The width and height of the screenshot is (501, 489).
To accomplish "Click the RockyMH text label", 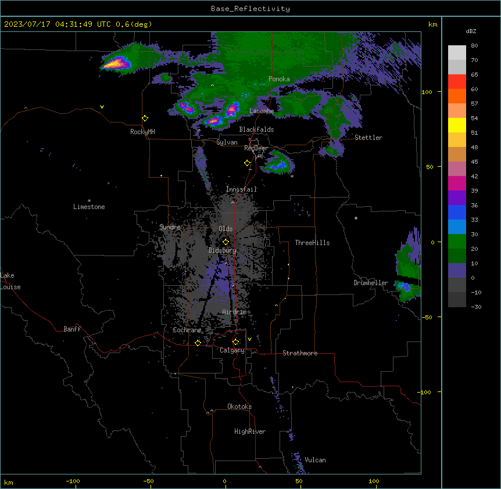I will 142,132.
